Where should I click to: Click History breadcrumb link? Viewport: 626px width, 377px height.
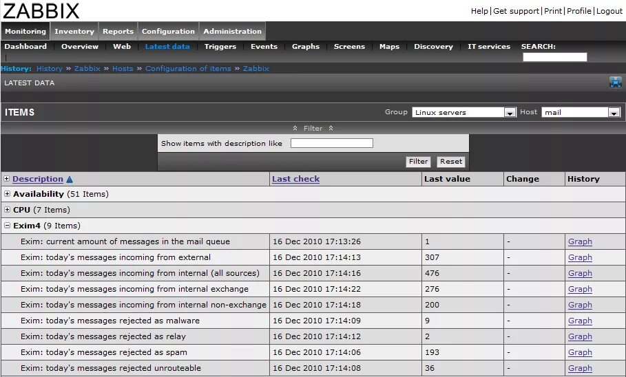[49, 69]
